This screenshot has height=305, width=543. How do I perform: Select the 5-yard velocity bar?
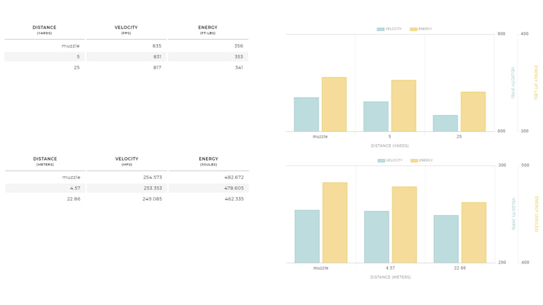(376, 116)
